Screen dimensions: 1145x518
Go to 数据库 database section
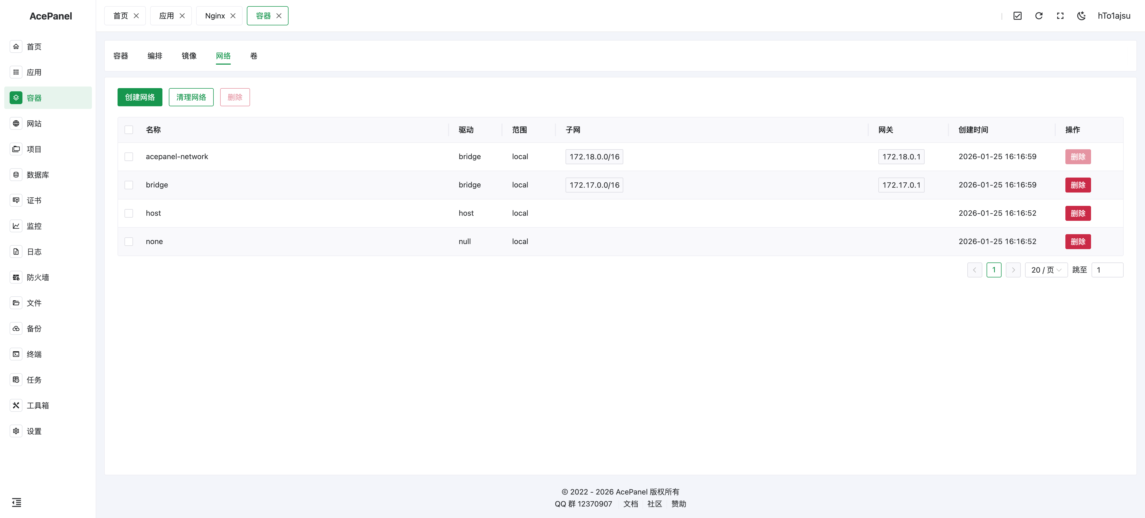38,175
